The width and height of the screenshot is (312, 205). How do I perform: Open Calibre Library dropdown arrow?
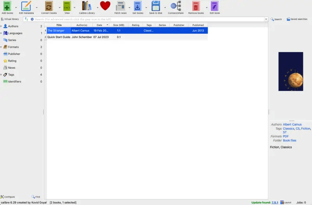click(97, 7)
